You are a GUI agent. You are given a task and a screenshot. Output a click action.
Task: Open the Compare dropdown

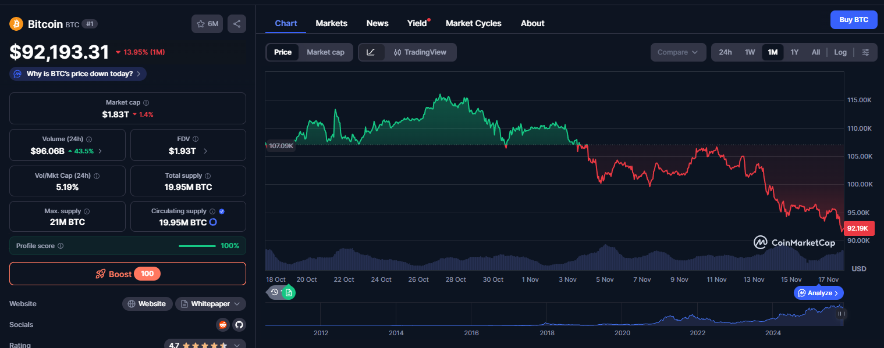pyautogui.click(x=677, y=52)
